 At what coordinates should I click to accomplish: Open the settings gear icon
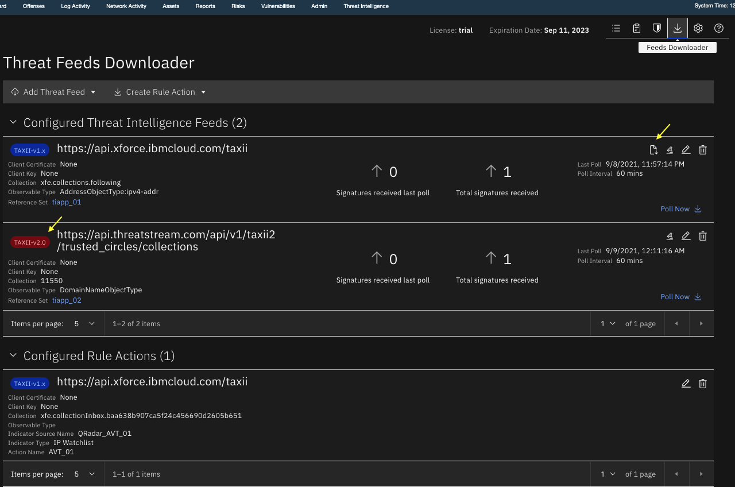(698, 28)
